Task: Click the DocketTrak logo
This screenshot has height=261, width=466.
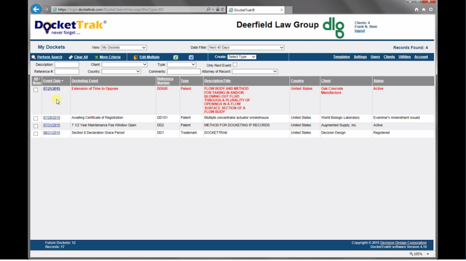Action: tap(71, 27)
